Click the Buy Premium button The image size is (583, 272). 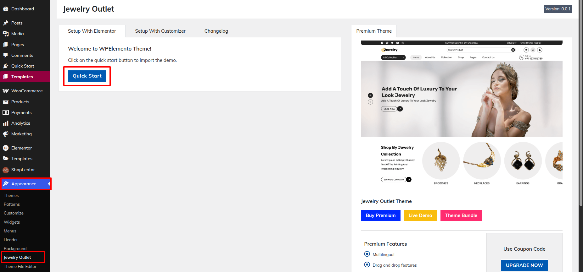[x=380, y=215]
